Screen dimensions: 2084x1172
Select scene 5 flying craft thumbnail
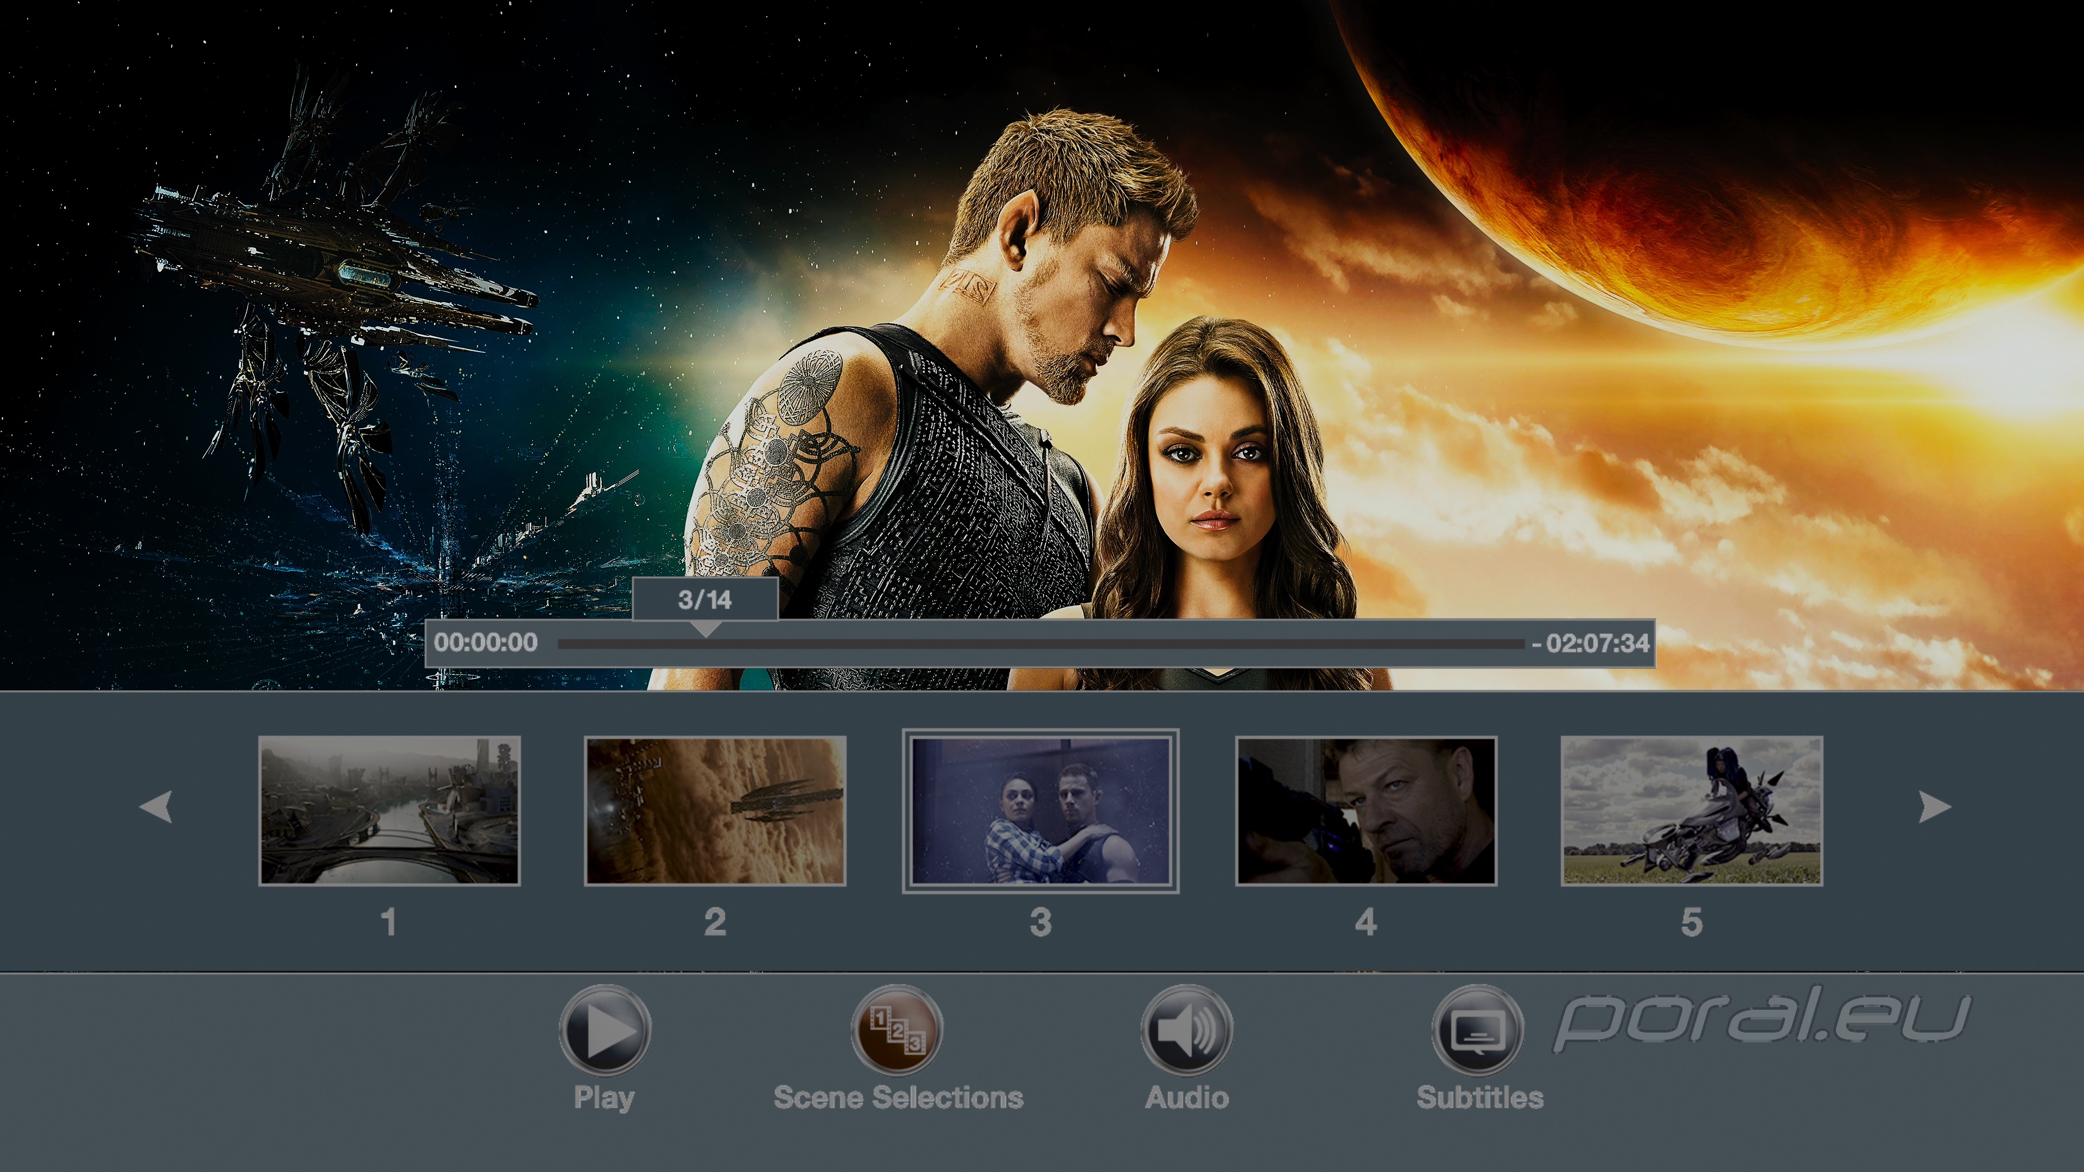tap(1692, 811)
